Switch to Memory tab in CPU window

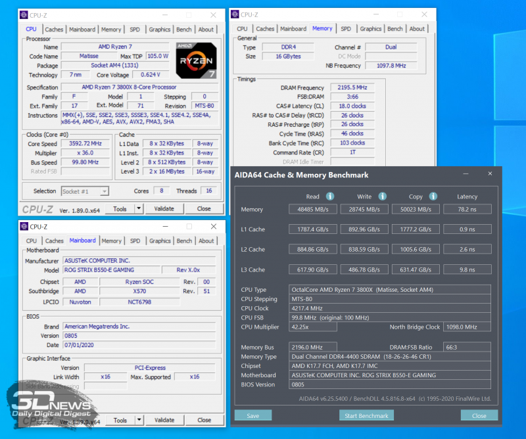(111, 30)
